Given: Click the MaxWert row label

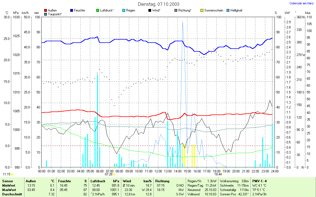Looking at the screenshot, I should 9,190.
